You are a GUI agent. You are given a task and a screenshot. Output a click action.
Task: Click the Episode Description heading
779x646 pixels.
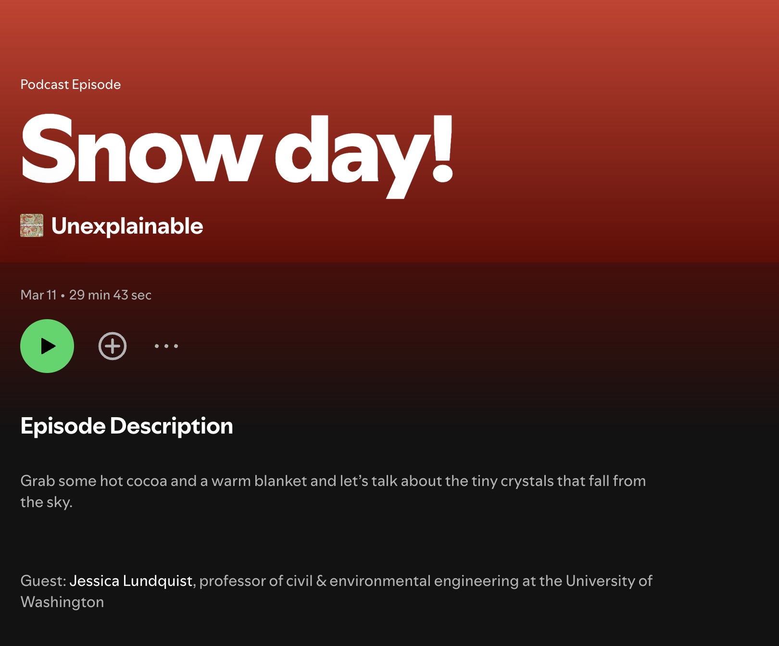126,426
